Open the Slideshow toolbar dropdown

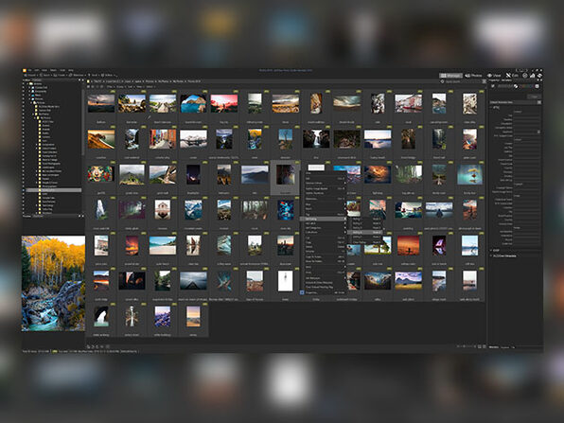click(x=78, y=75)
